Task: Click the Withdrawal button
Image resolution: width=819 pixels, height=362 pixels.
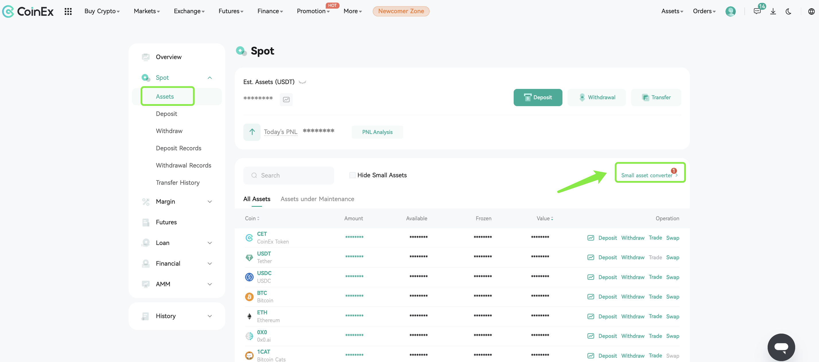Action: [596, 98]
